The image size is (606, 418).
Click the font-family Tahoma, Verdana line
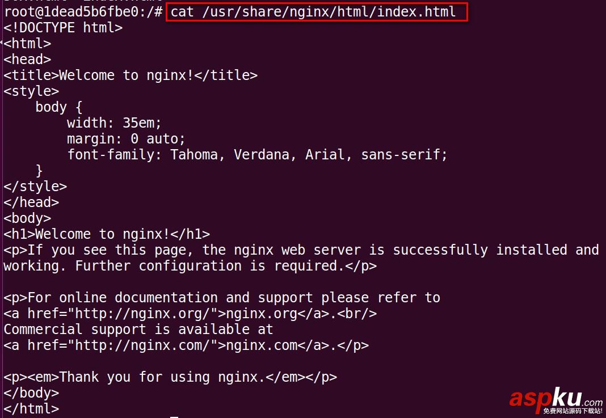257,154
